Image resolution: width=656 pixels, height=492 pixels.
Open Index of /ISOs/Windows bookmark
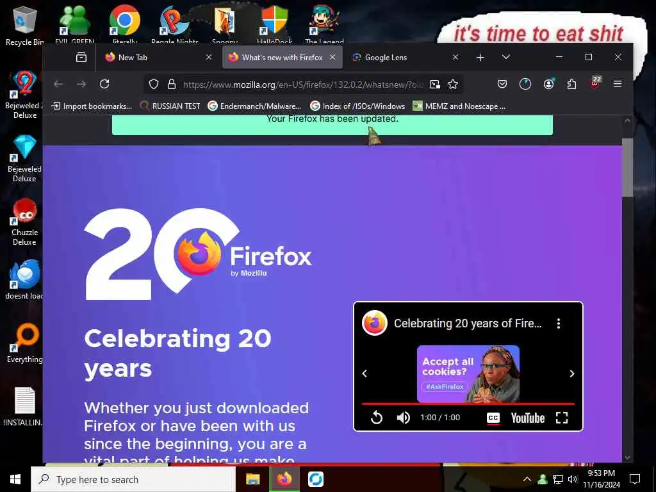click(357, 106)
